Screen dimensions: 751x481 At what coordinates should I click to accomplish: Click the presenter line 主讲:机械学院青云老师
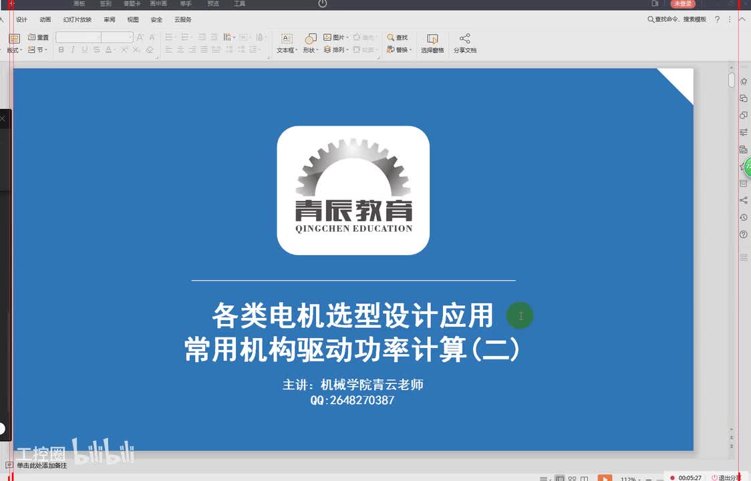353,385
